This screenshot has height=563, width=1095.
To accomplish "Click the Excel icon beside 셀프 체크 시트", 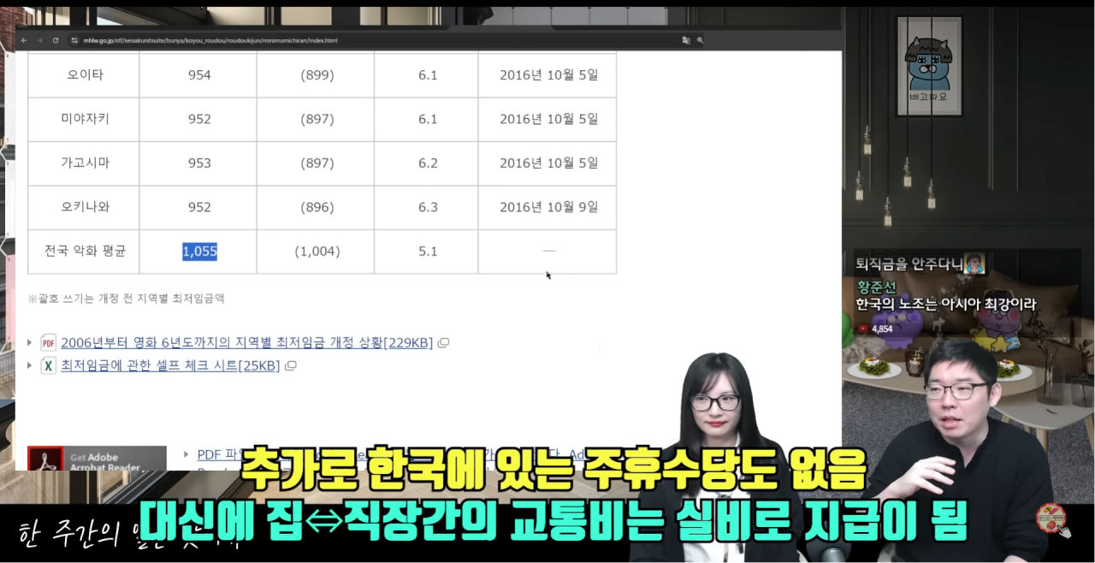I will [49, 365].
